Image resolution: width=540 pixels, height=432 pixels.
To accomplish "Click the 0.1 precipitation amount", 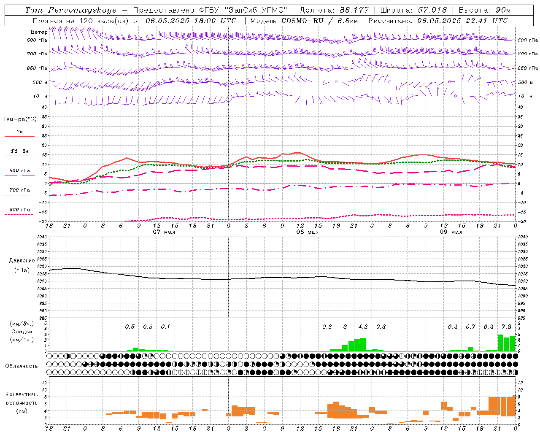I will point(165,327).
